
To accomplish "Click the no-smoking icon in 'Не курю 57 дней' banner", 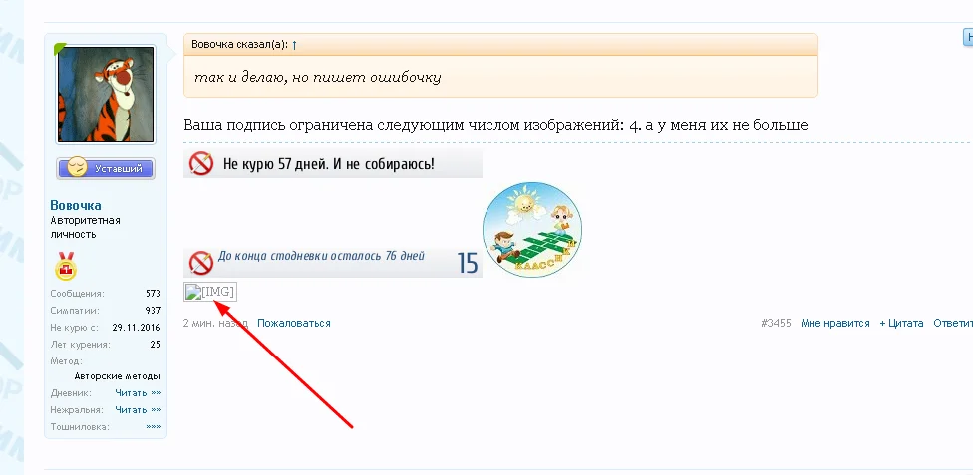I will pyautogui.click(x=201, y=164).
